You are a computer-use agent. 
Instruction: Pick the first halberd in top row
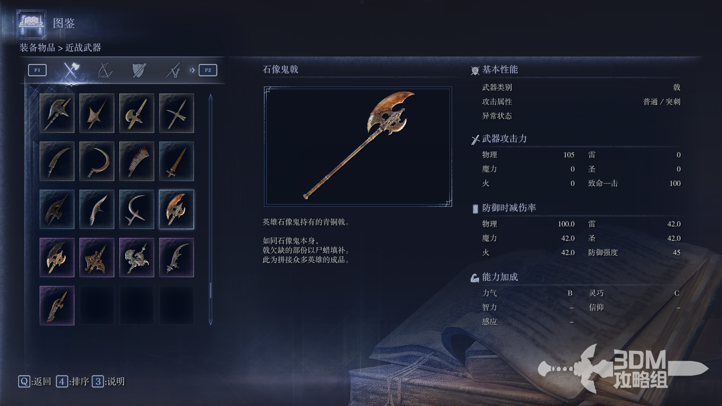[x=57, y=113]
